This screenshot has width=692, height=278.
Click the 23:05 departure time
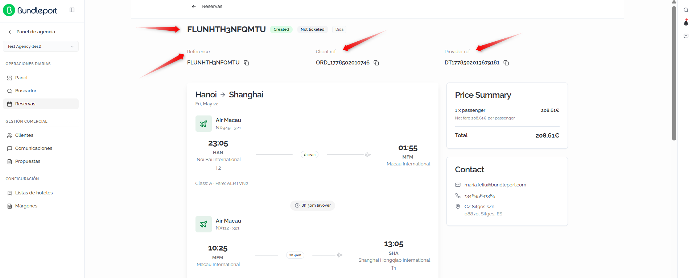click(218, 143)
